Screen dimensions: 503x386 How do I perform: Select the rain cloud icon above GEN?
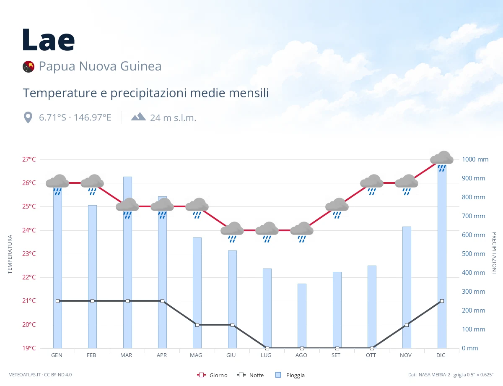pos(57,185)
